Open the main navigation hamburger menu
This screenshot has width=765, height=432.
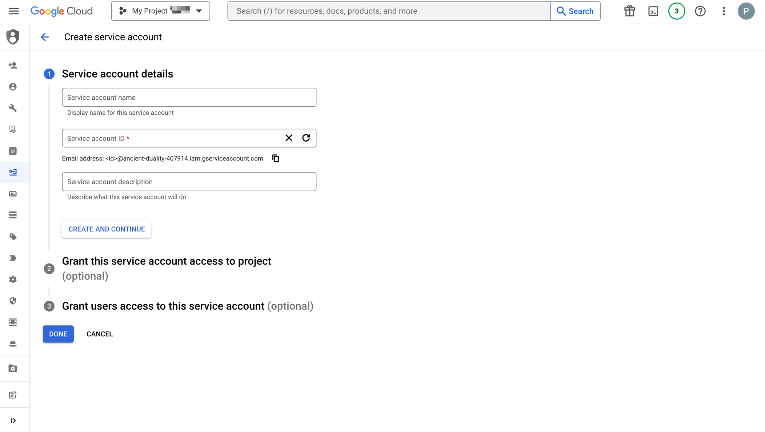[14, 11]
